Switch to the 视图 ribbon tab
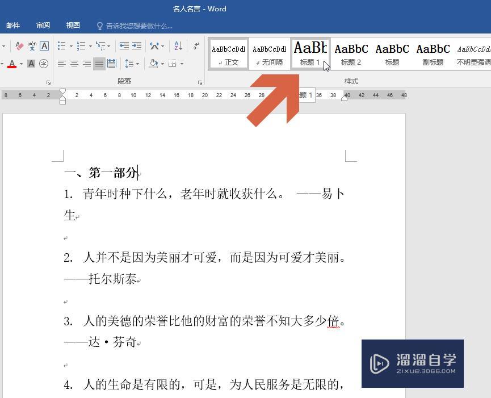Image resolution: width=491 pixels, height=398 pixels. (73, 26)
